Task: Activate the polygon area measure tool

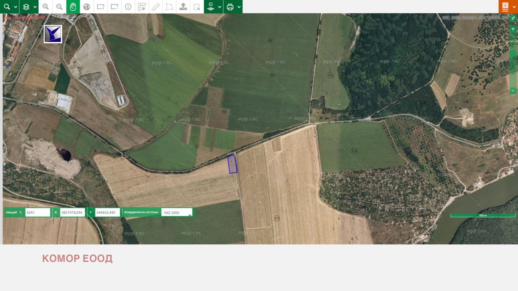Action: pos(169,7)
